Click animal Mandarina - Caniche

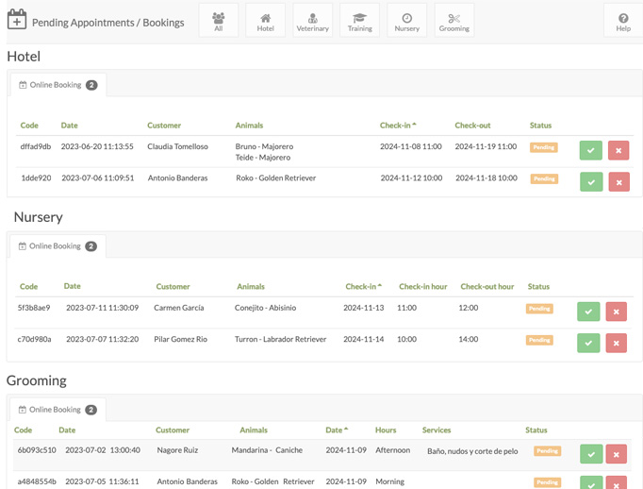pyautogui.click(x=267, y=450)
